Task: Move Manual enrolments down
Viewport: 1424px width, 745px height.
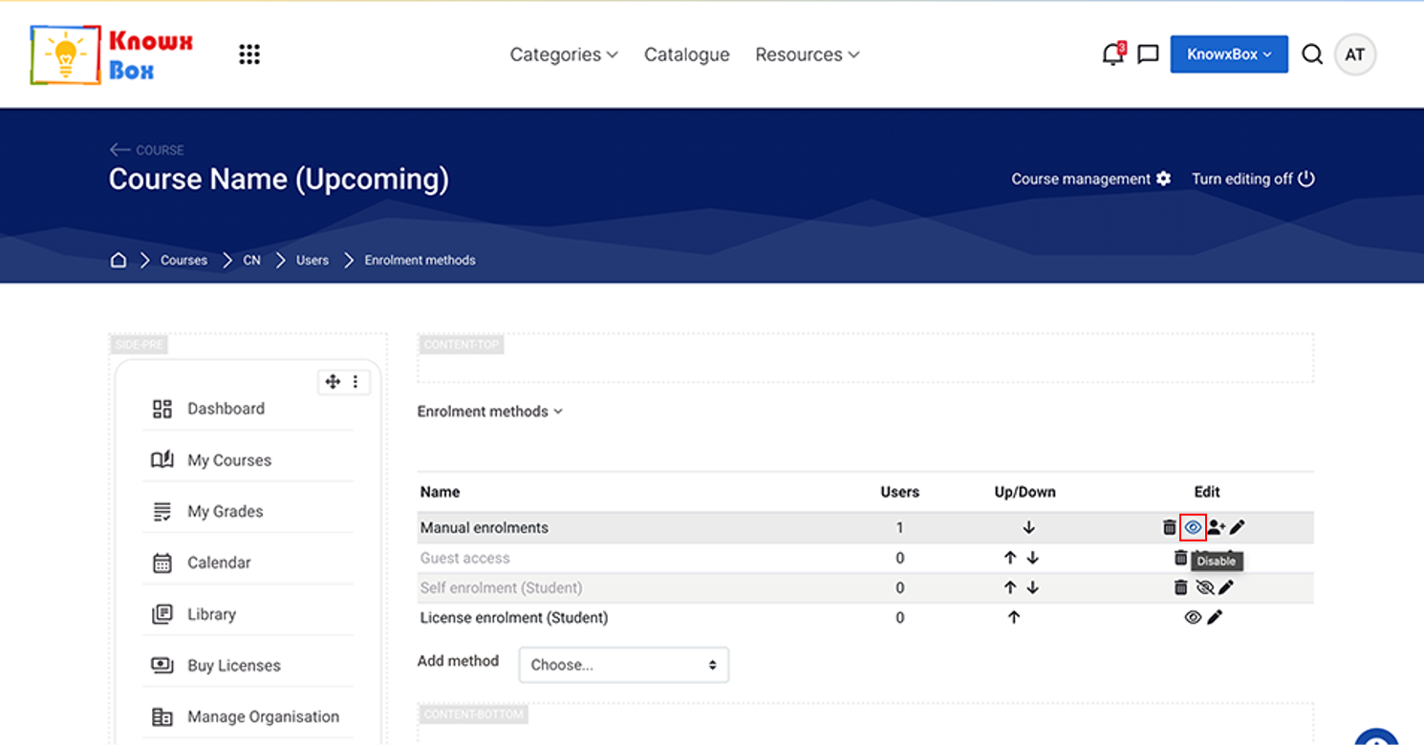Action: [x=1028, y=527]
